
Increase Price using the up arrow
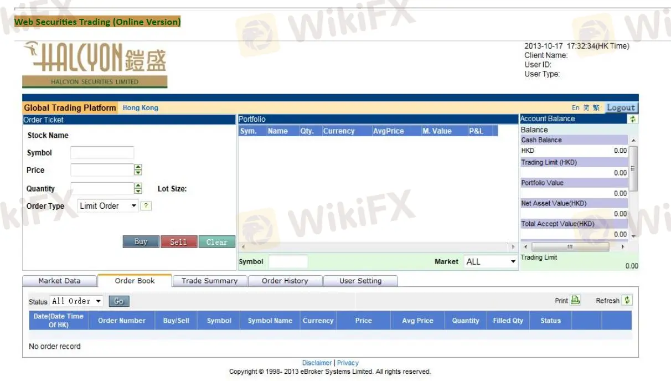[137, 167]
